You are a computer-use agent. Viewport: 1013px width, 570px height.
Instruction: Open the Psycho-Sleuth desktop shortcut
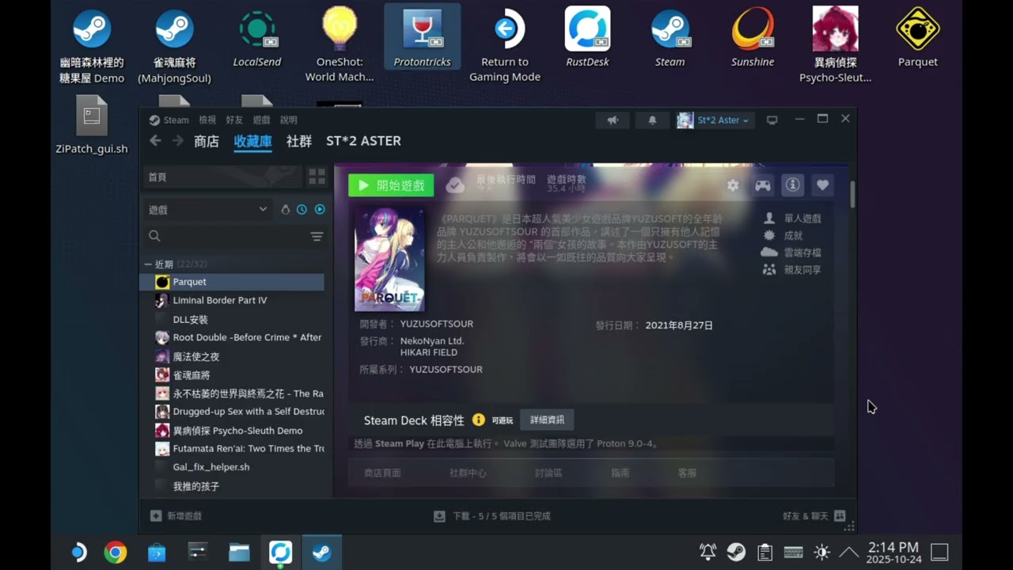pos(835,44)
